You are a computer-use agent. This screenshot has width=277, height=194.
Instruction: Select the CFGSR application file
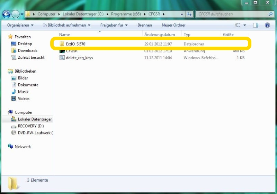coord(72,51)
